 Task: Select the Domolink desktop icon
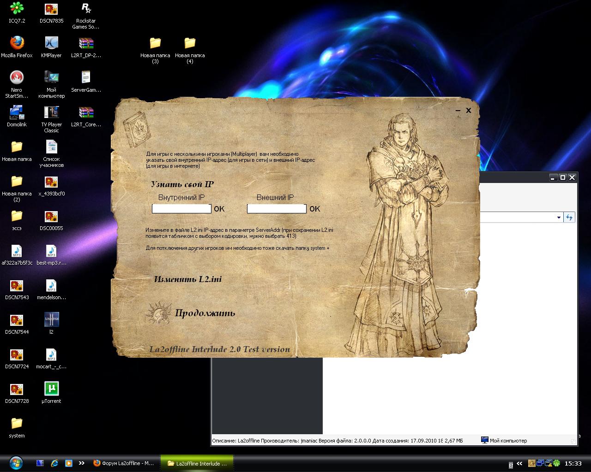(x=17, y=116)
